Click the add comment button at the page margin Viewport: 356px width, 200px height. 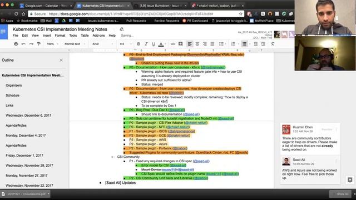click(350, 180)
